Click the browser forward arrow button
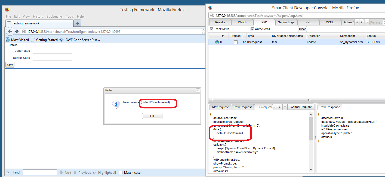385x177 pixels. pyautogui.click(x=17, y=31)
